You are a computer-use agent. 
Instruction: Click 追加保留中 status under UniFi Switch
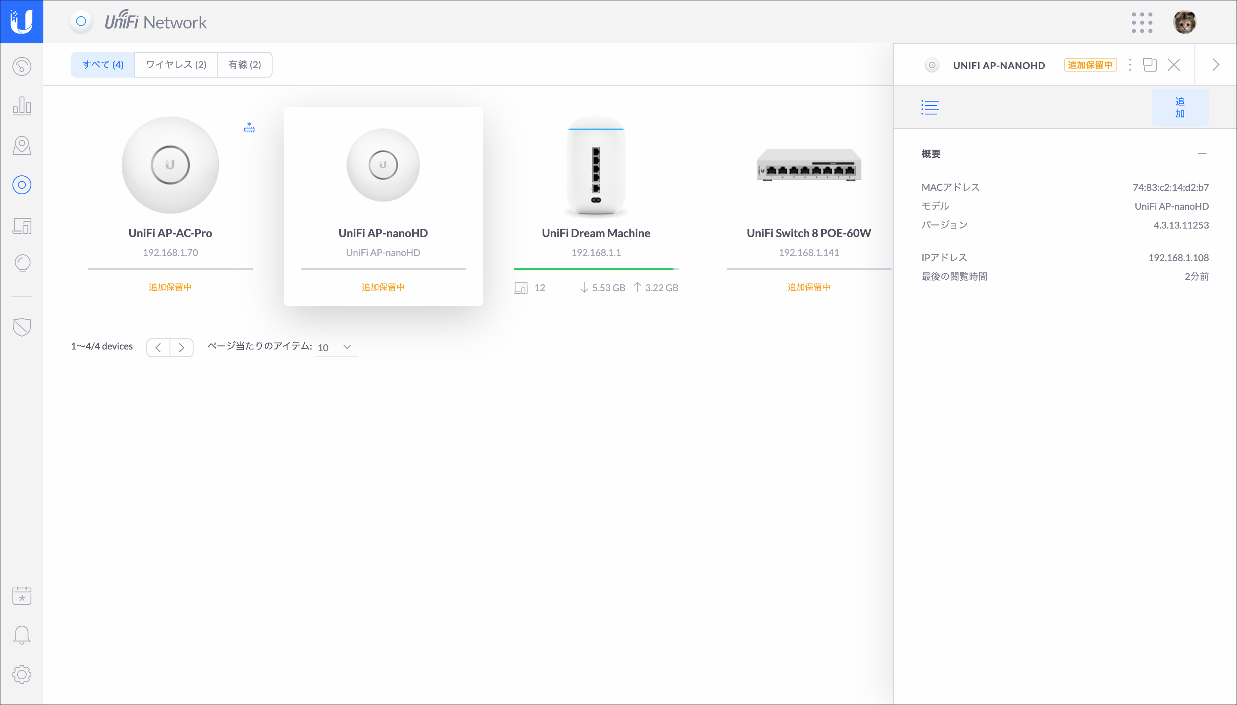click(x=809, y=287)
